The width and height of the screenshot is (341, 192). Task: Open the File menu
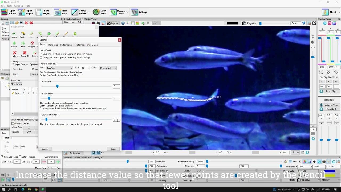(x=3, y=6)
